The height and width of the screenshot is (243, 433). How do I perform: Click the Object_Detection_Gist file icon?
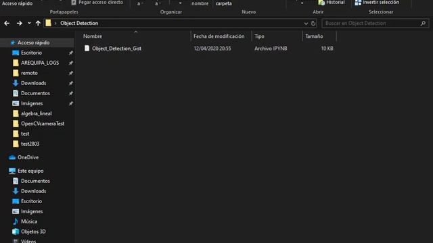point(87,48)
